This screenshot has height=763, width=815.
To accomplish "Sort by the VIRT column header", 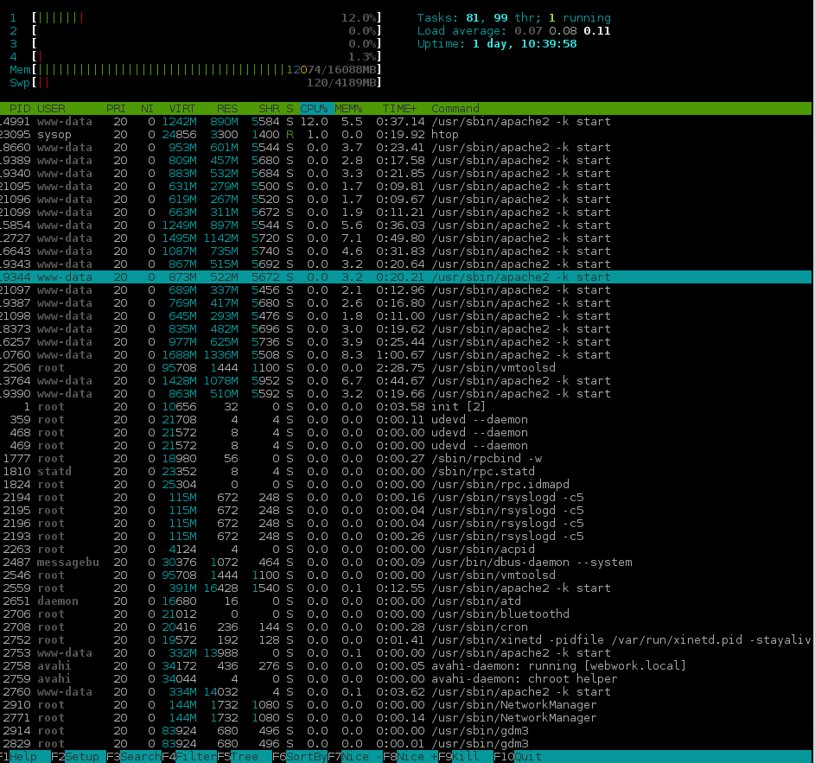I will click(x=181, y=109).
